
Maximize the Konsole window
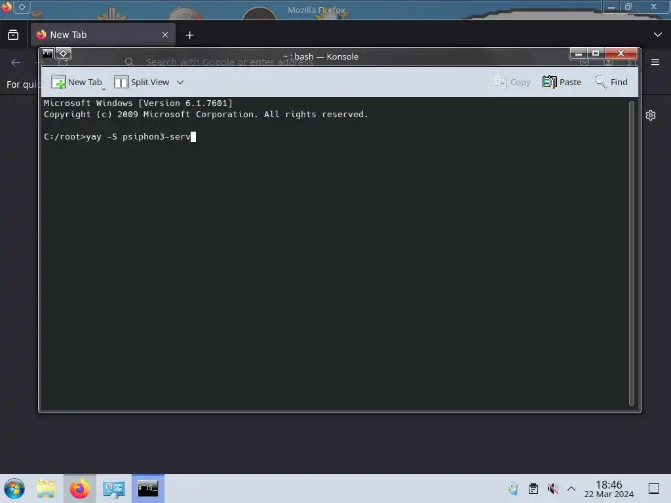[595, 53]
